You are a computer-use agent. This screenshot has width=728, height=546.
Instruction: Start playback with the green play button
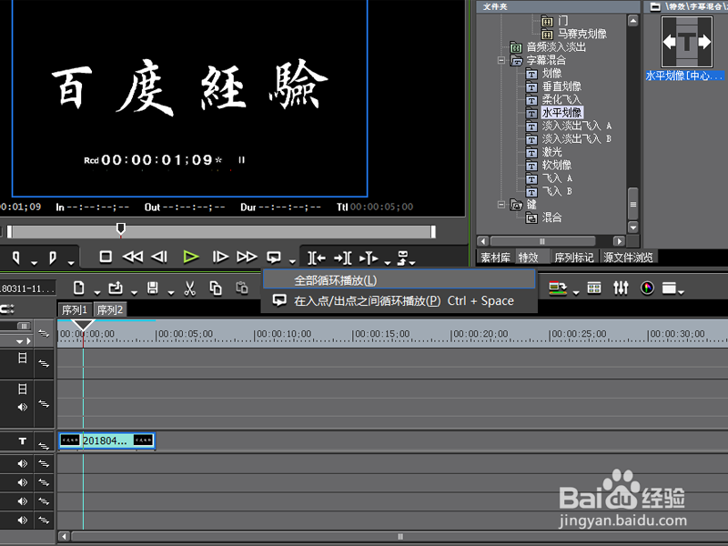(x=191, y=257)
